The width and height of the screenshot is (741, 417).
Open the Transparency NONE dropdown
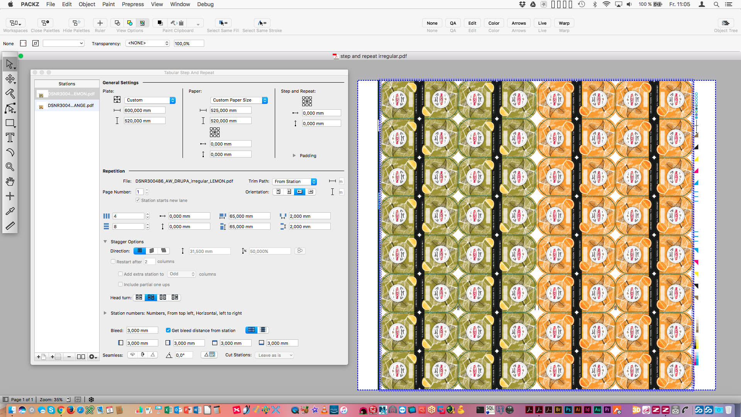pos(148,43)
